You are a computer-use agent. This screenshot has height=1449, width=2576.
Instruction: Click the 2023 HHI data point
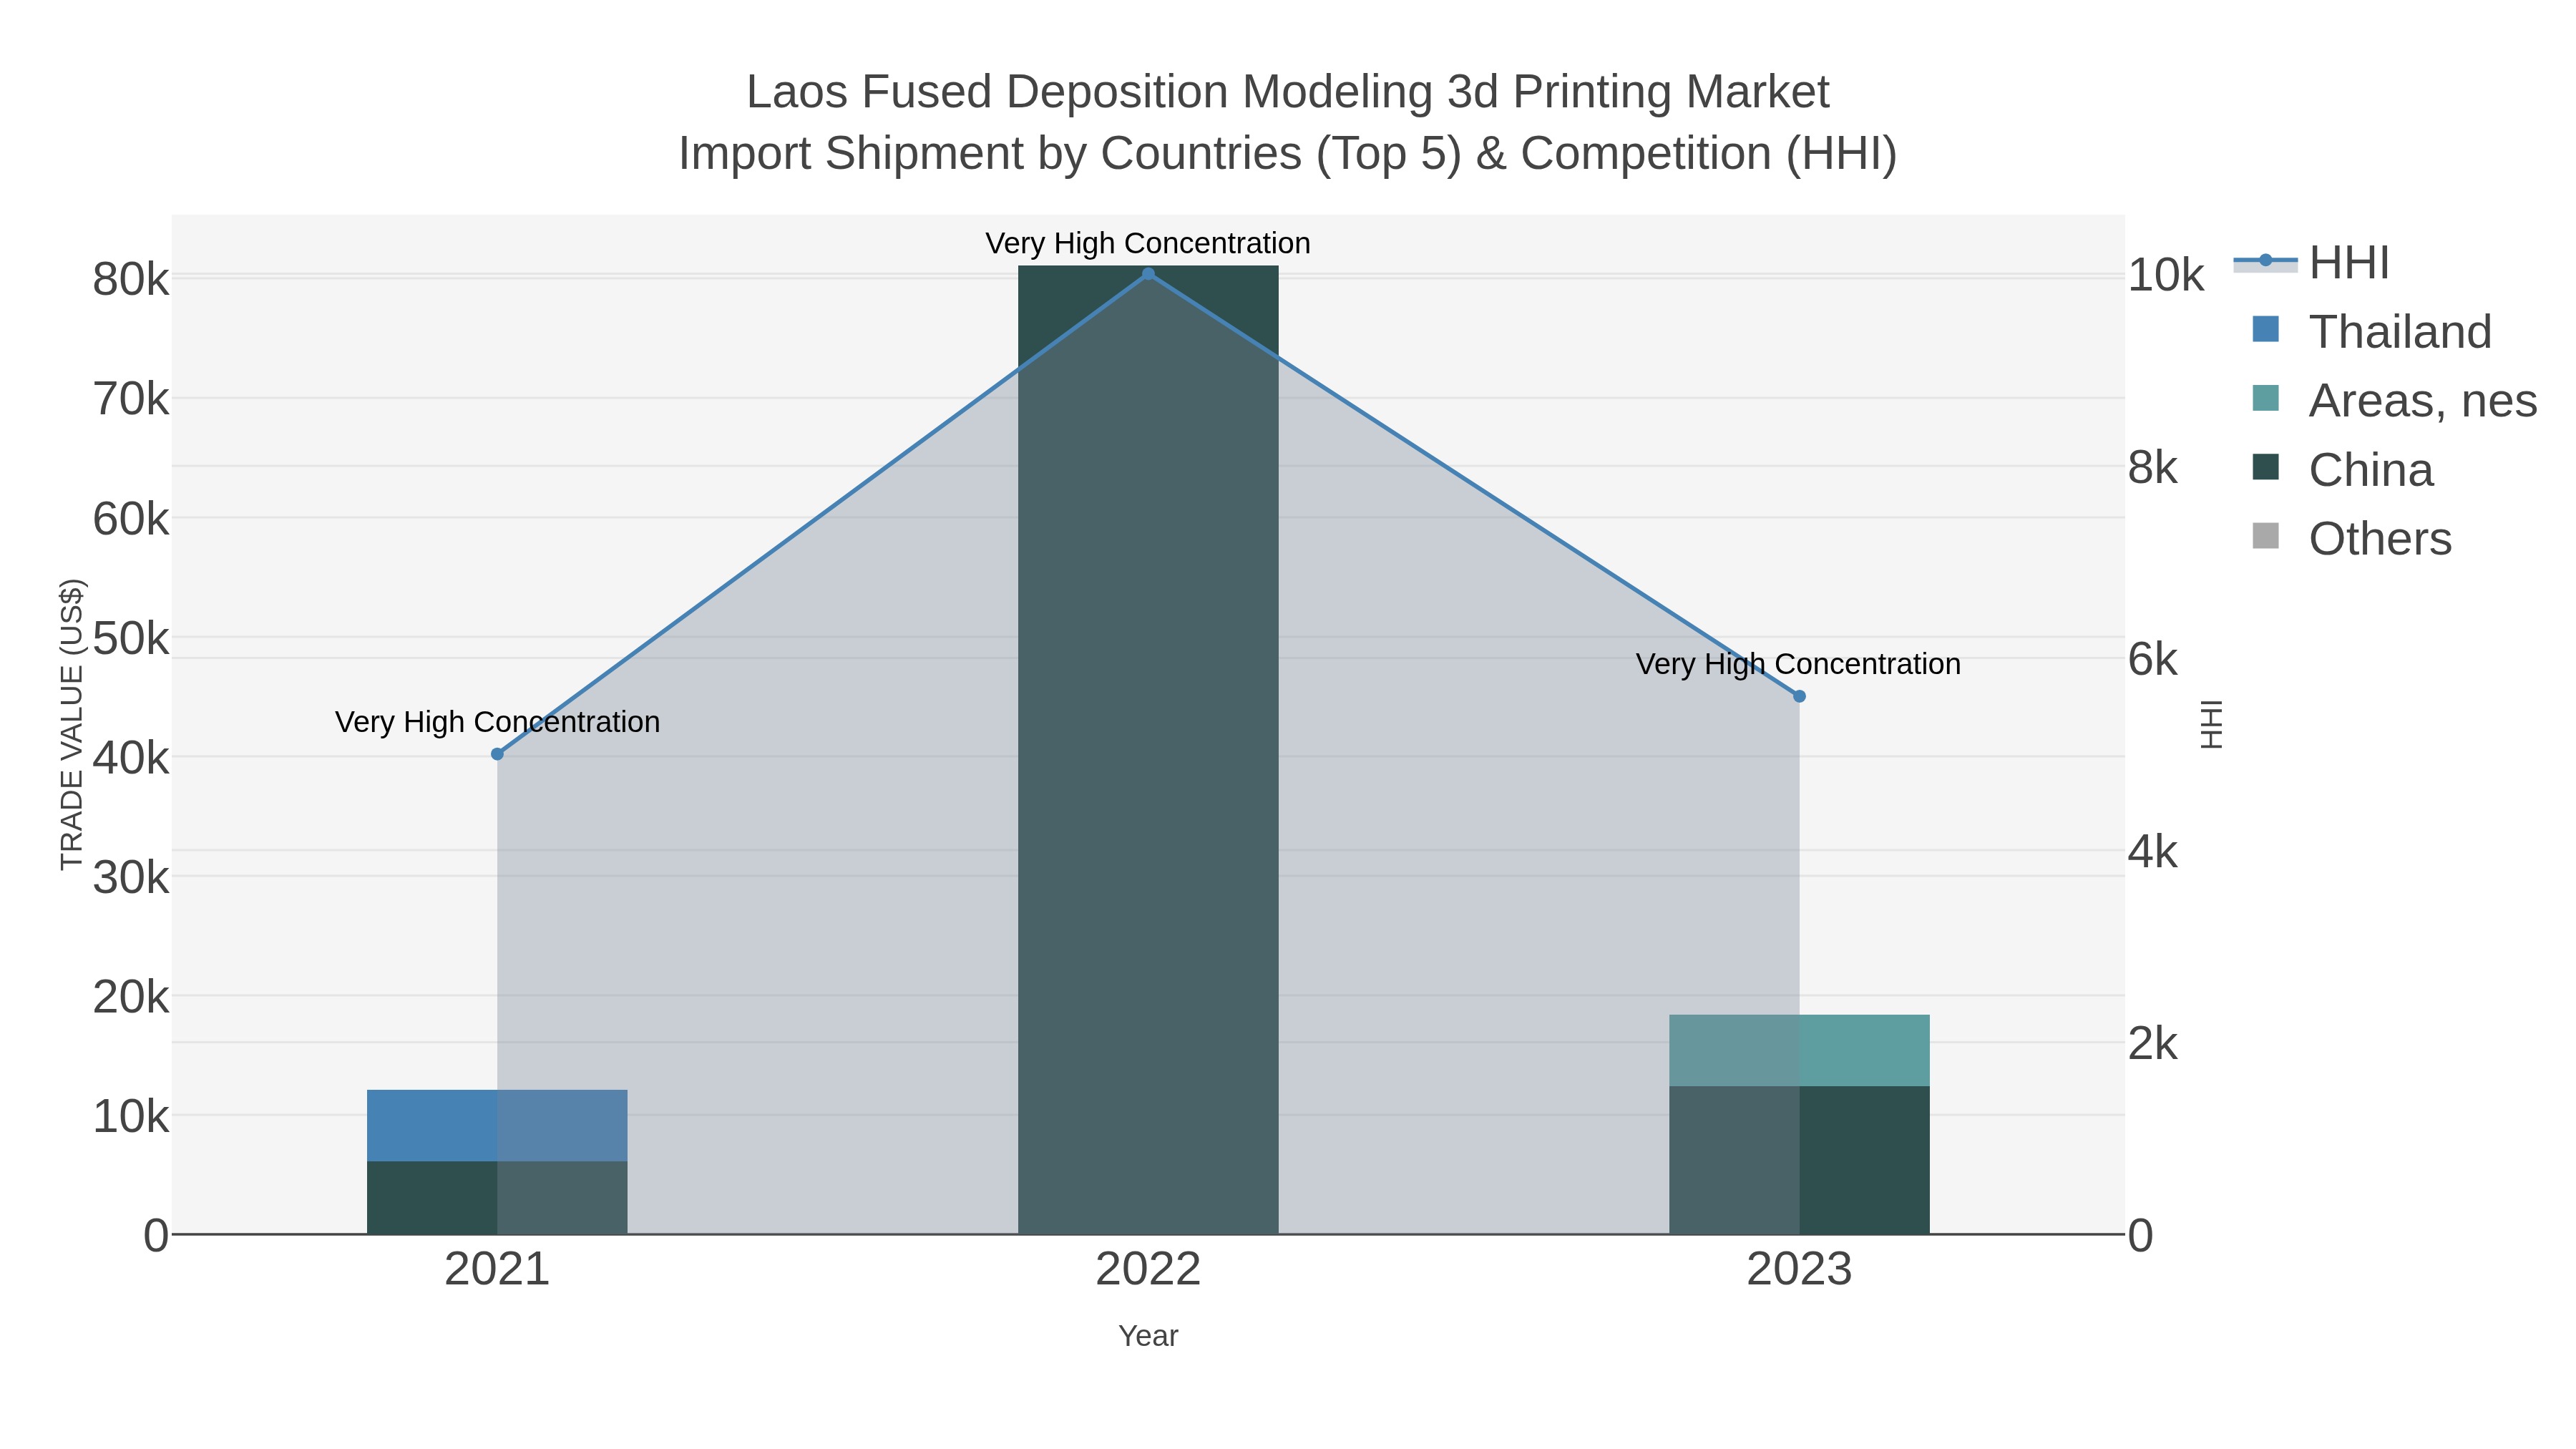(x=1799, y=696)
